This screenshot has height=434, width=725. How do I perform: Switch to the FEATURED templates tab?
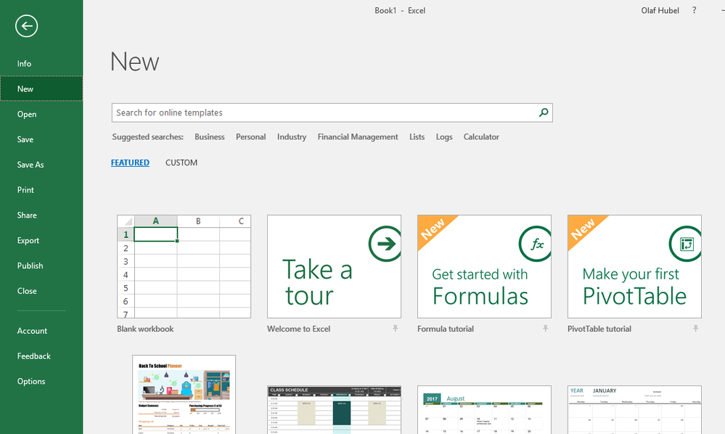pos(130,163)
